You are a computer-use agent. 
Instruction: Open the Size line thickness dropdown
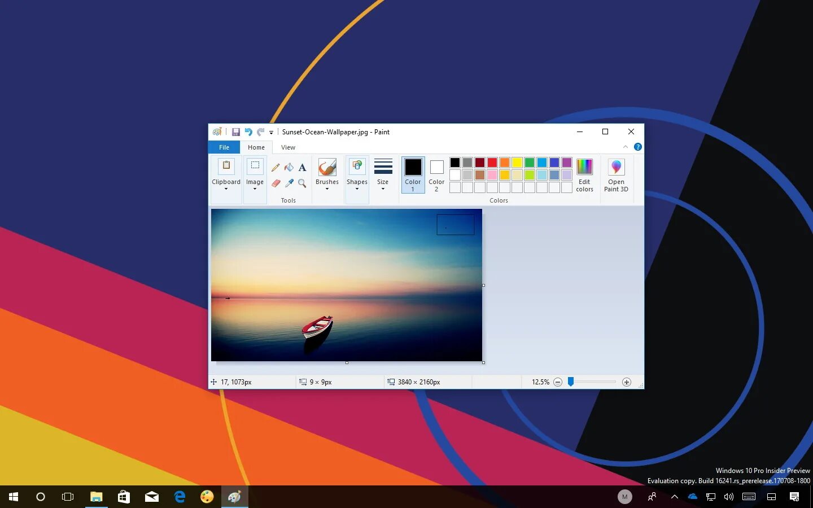[x=383, y=175]
